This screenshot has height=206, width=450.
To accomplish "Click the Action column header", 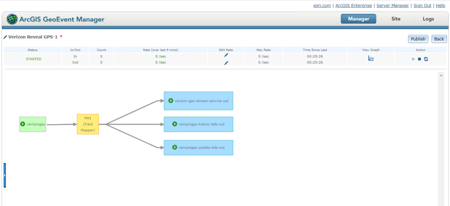I will point(421,50).
